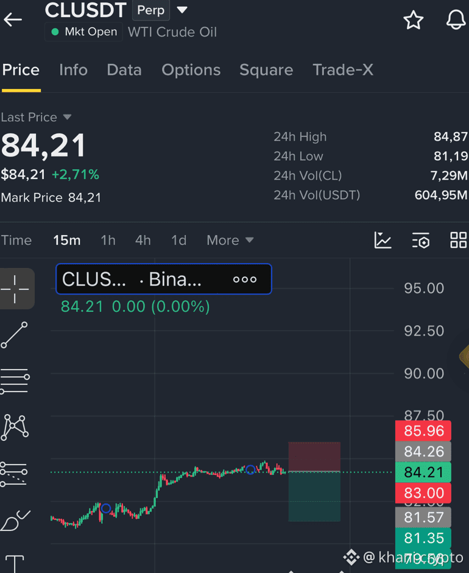Viewport: 469px width, 573px height.
Task: Click the 85.96 red price label
Action: point(423,431)
